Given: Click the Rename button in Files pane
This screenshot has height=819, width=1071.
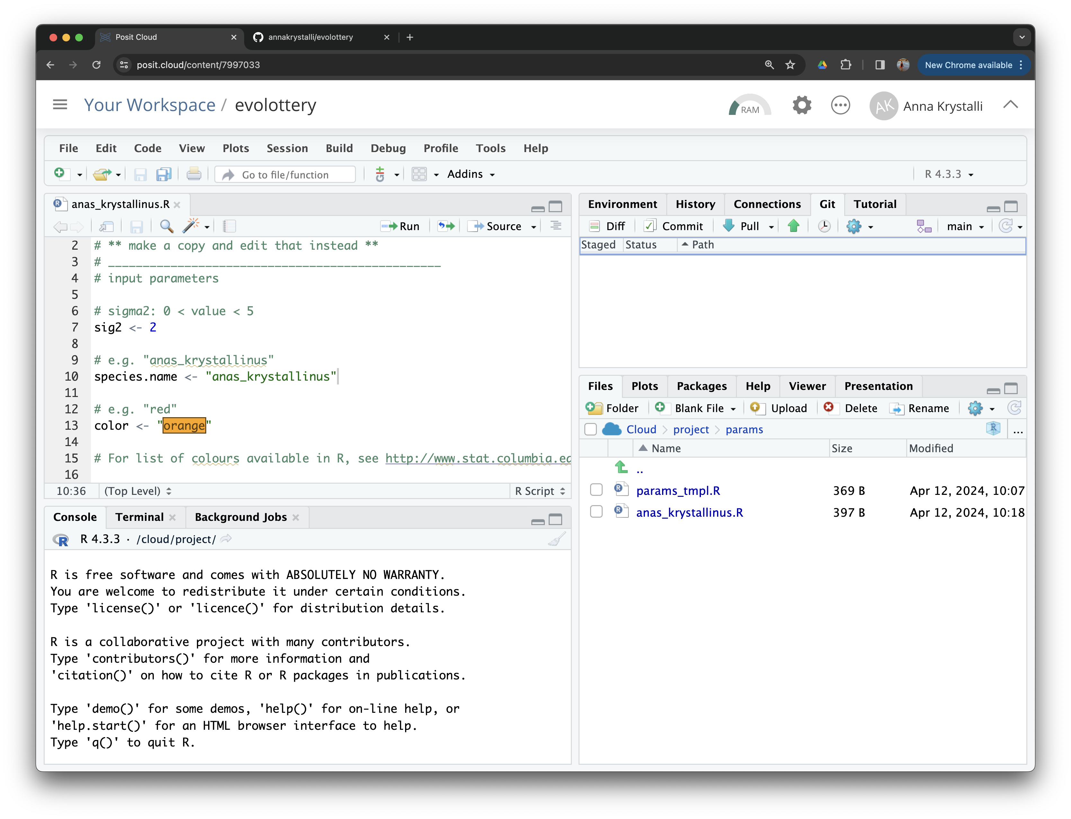Looking at the screenshot, I should pyautogui.click(x=919, y=408).
